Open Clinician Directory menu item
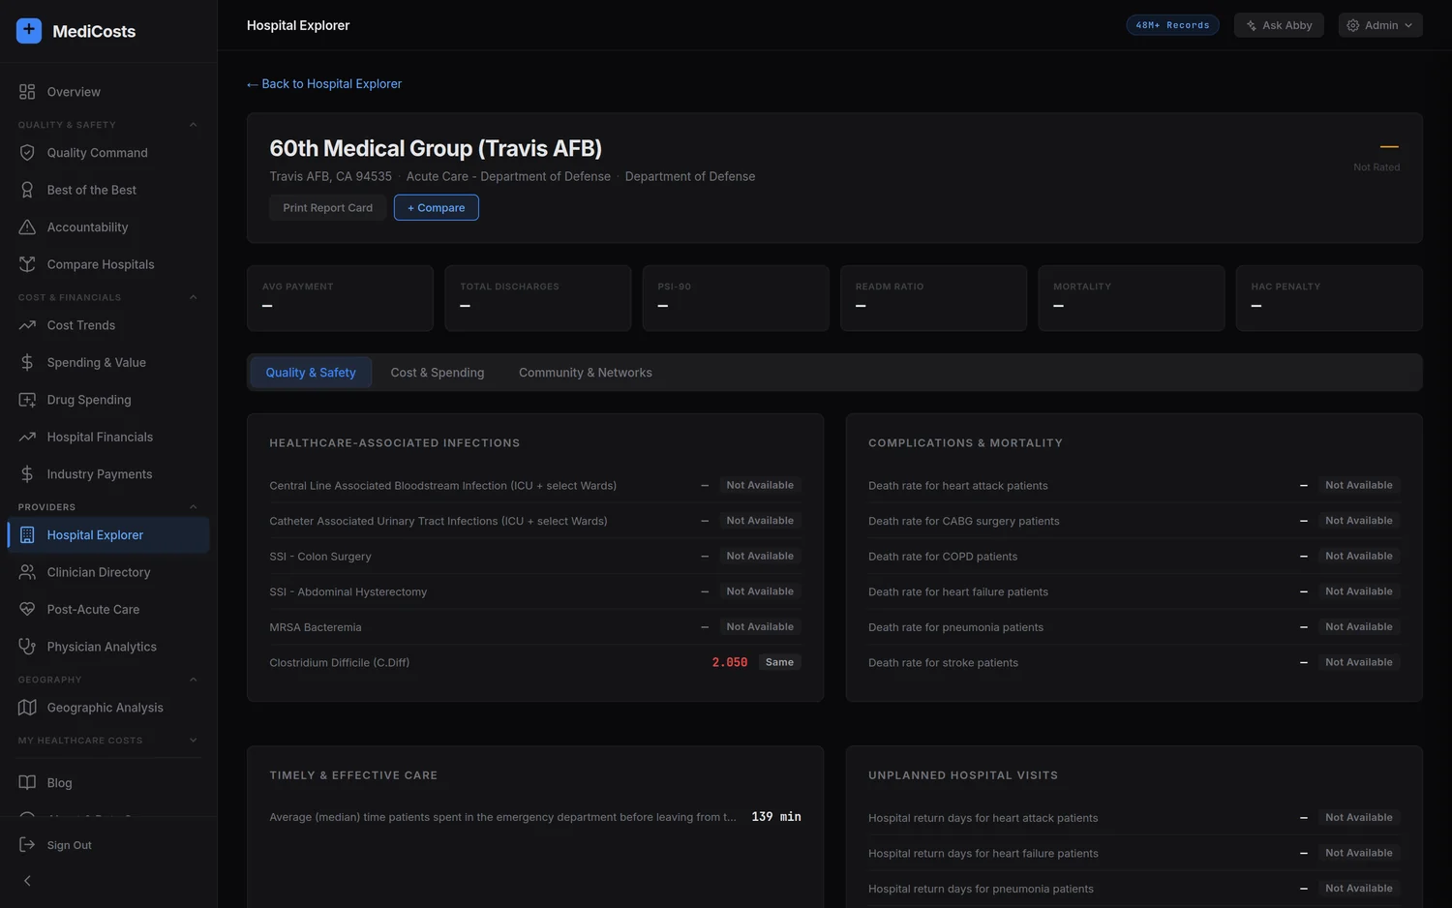 coord(108,572)
